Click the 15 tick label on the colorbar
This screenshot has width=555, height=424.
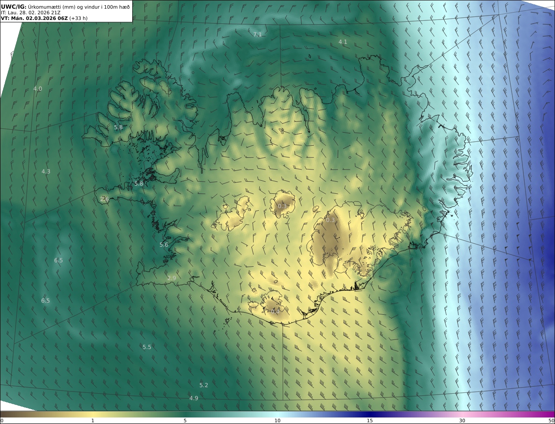click(370, 421)
